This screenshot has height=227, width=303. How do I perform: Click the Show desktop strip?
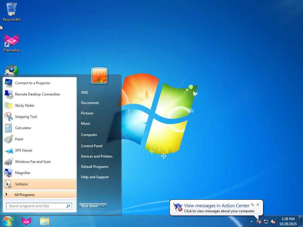301,221
